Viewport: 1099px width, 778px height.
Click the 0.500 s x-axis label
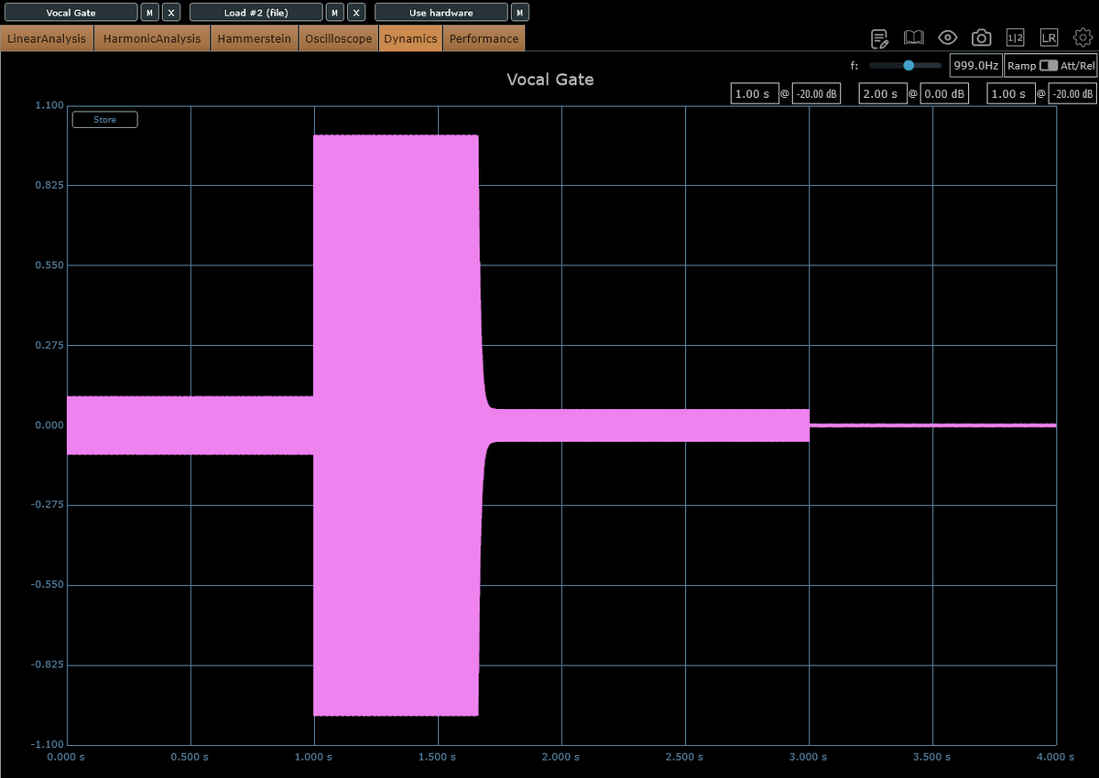[190, 757]
